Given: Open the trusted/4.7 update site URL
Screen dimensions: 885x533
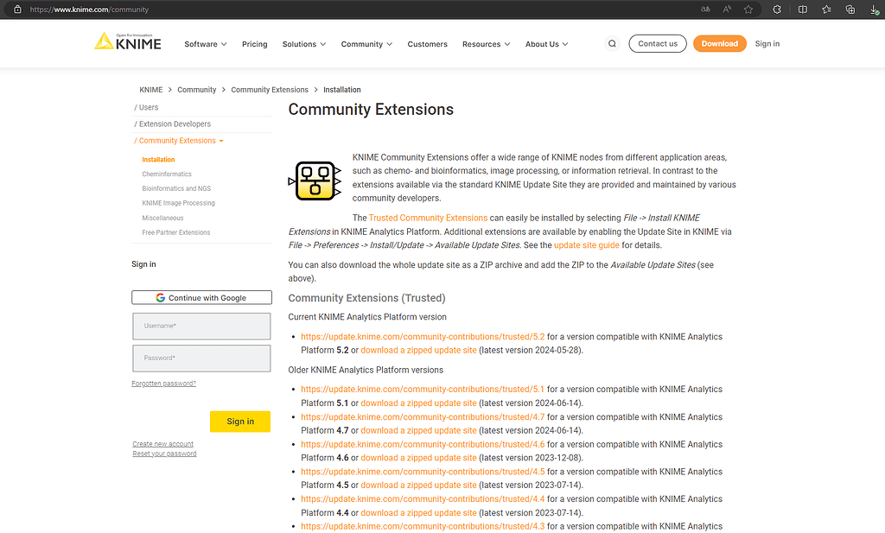Looking at the screenshot, I should coord(423,417).
